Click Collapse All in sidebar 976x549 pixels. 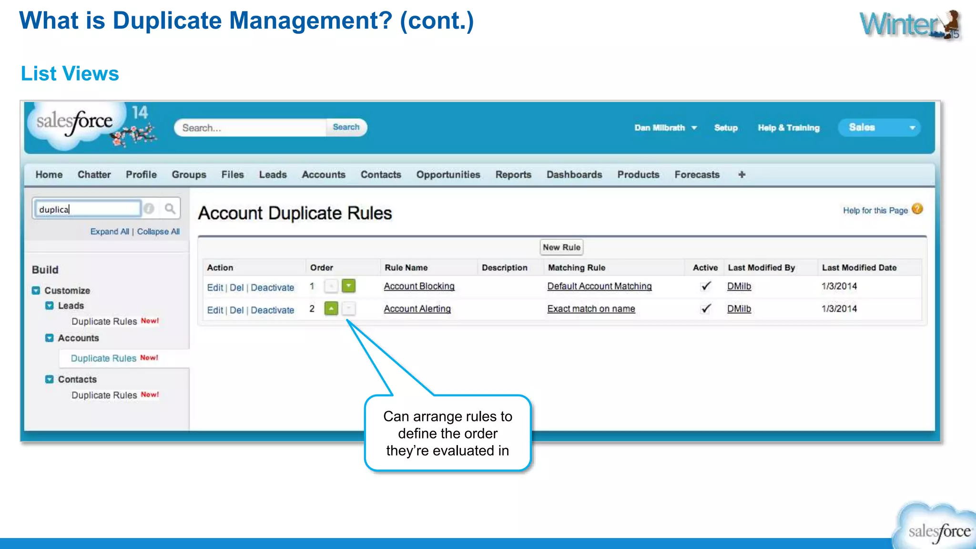pyautogui.click(x=158, y=231)
